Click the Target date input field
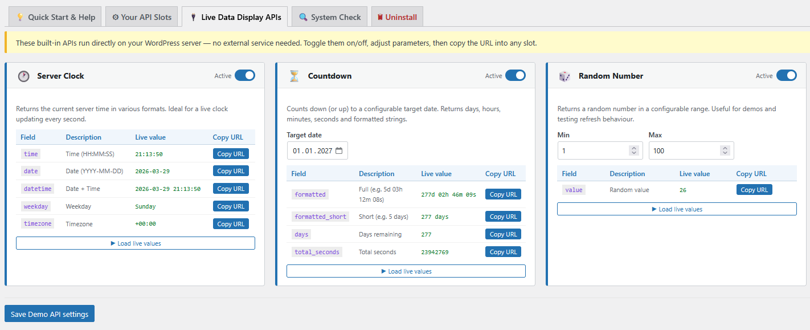This screenshot has width=810, height=330. coord(317,150)
